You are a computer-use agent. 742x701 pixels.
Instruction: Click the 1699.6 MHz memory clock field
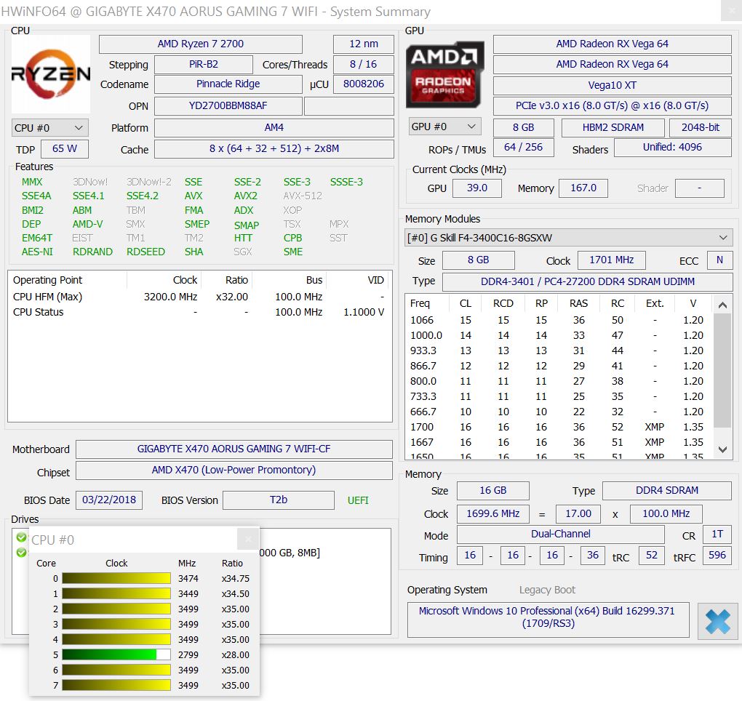tap(492, 514)
